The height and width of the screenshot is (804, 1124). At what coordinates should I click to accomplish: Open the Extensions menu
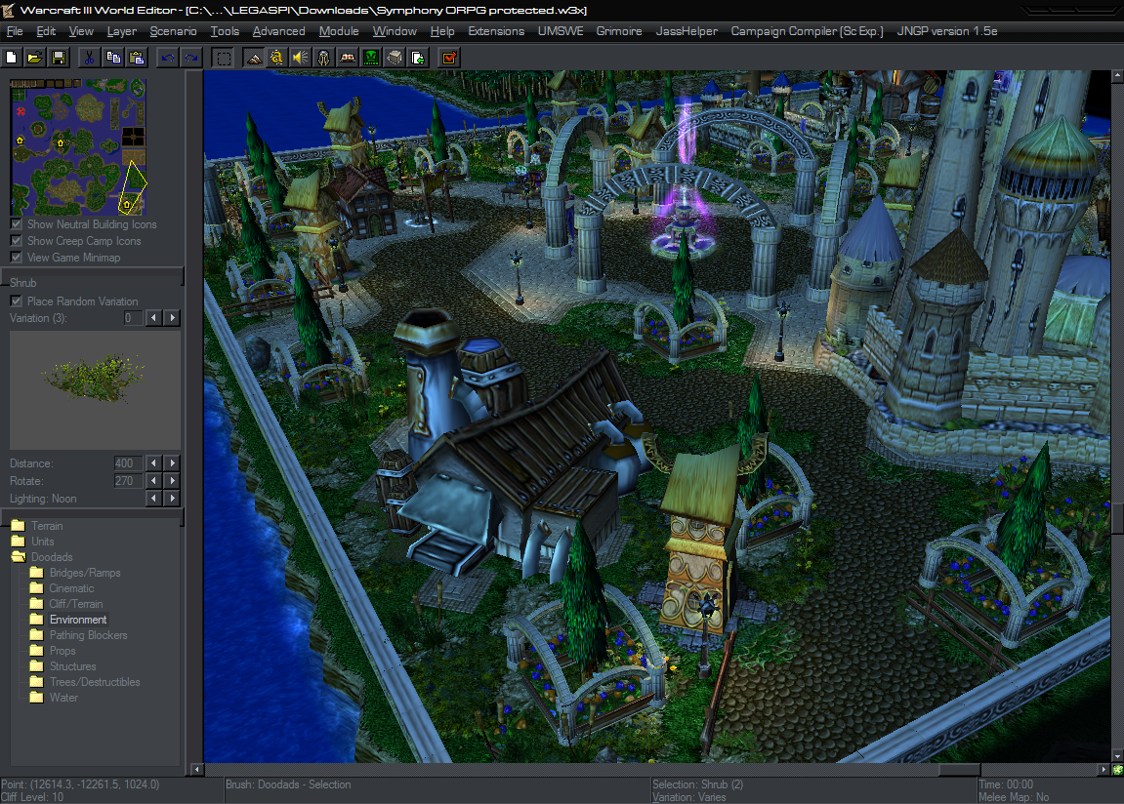[496, 31]
